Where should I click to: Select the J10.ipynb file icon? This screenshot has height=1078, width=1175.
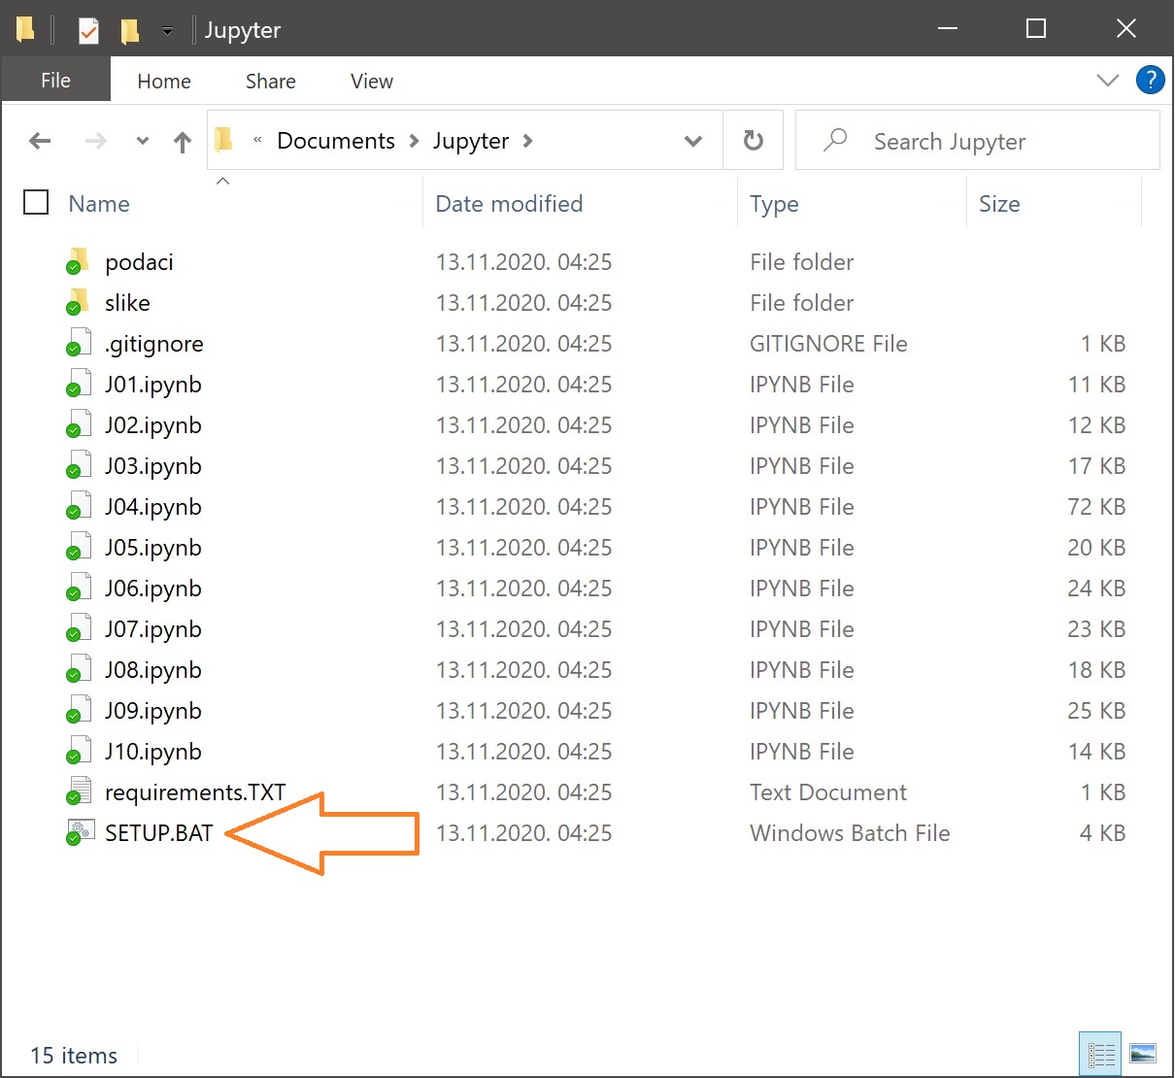tap(78, 751)
